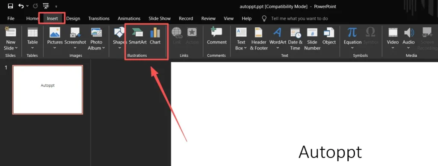Switch to the Animations tab

[x=129, y=18]
